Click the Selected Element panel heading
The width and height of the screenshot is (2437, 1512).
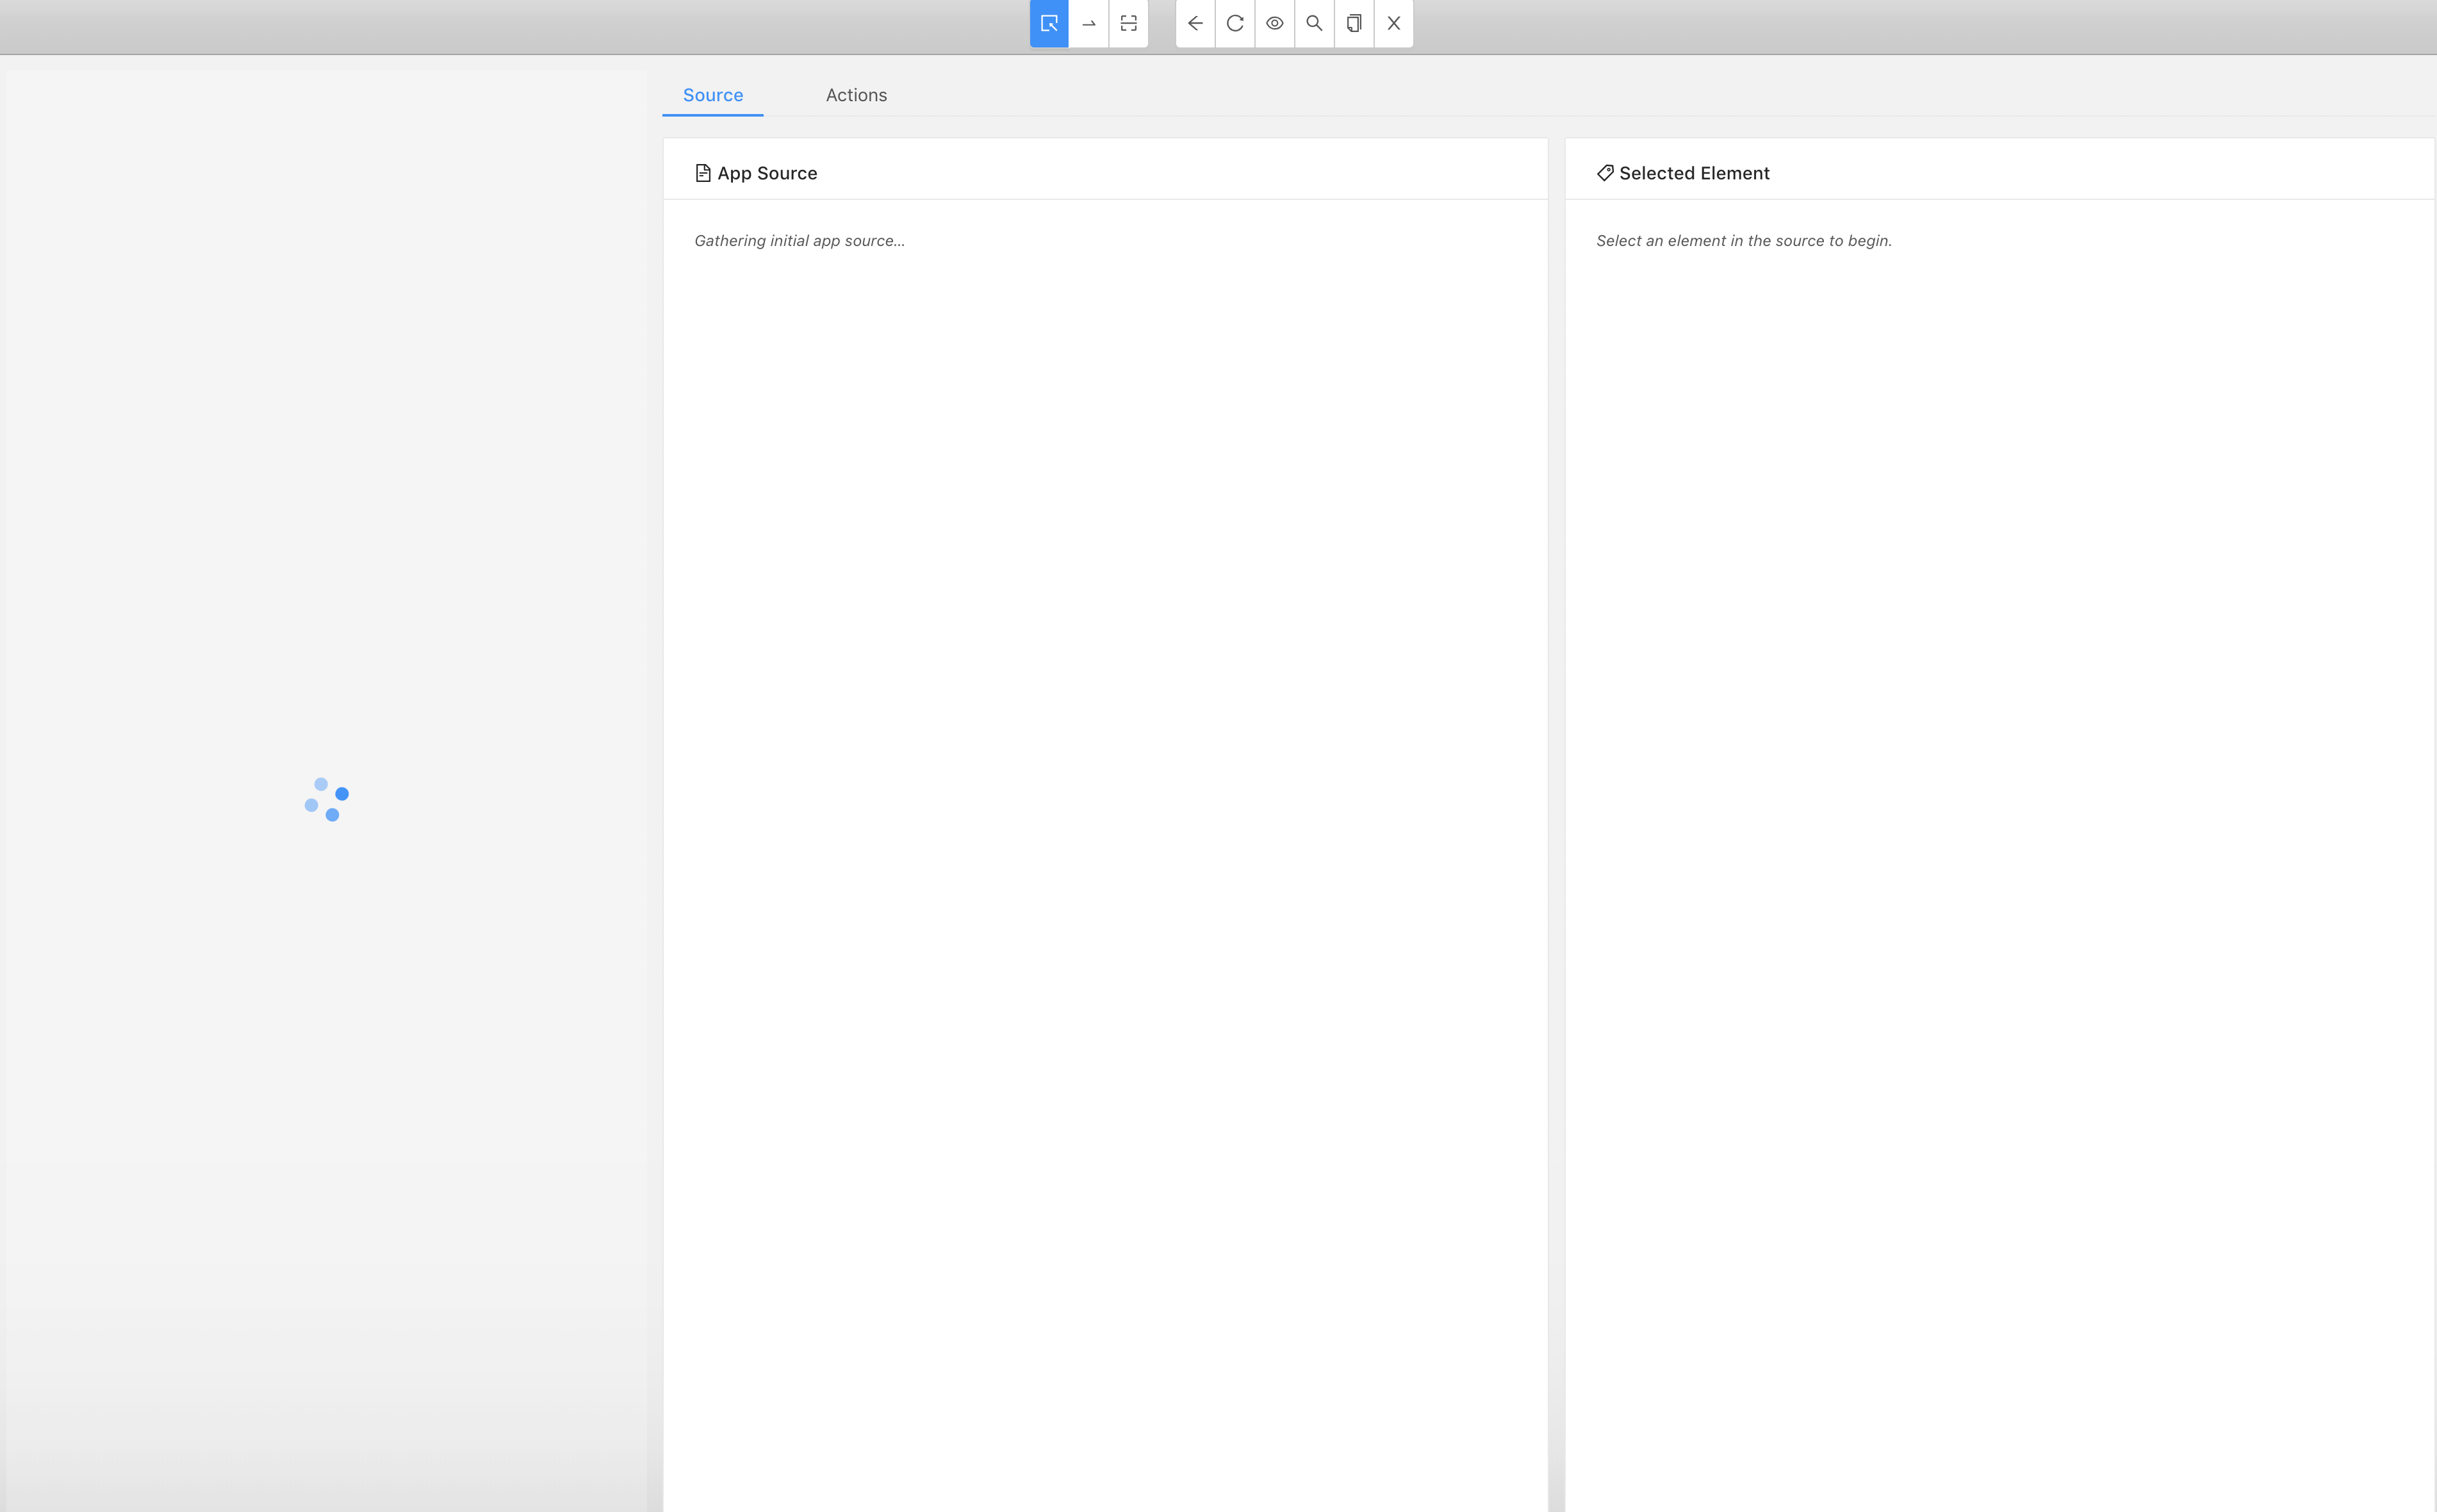click(1694, 173)
